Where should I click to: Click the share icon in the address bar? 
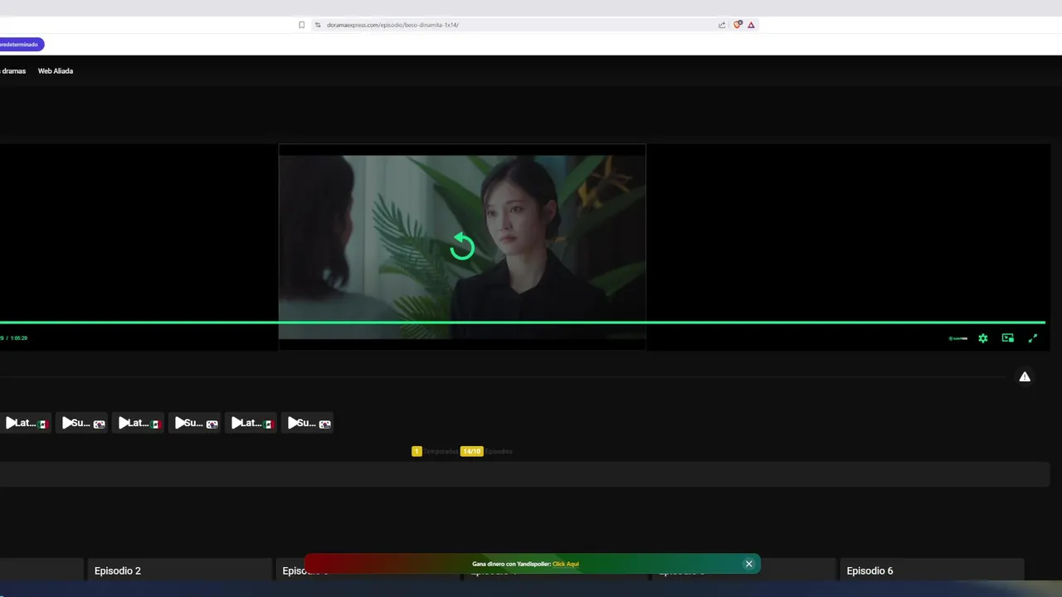pyautogui.click(x=722, y=25)
